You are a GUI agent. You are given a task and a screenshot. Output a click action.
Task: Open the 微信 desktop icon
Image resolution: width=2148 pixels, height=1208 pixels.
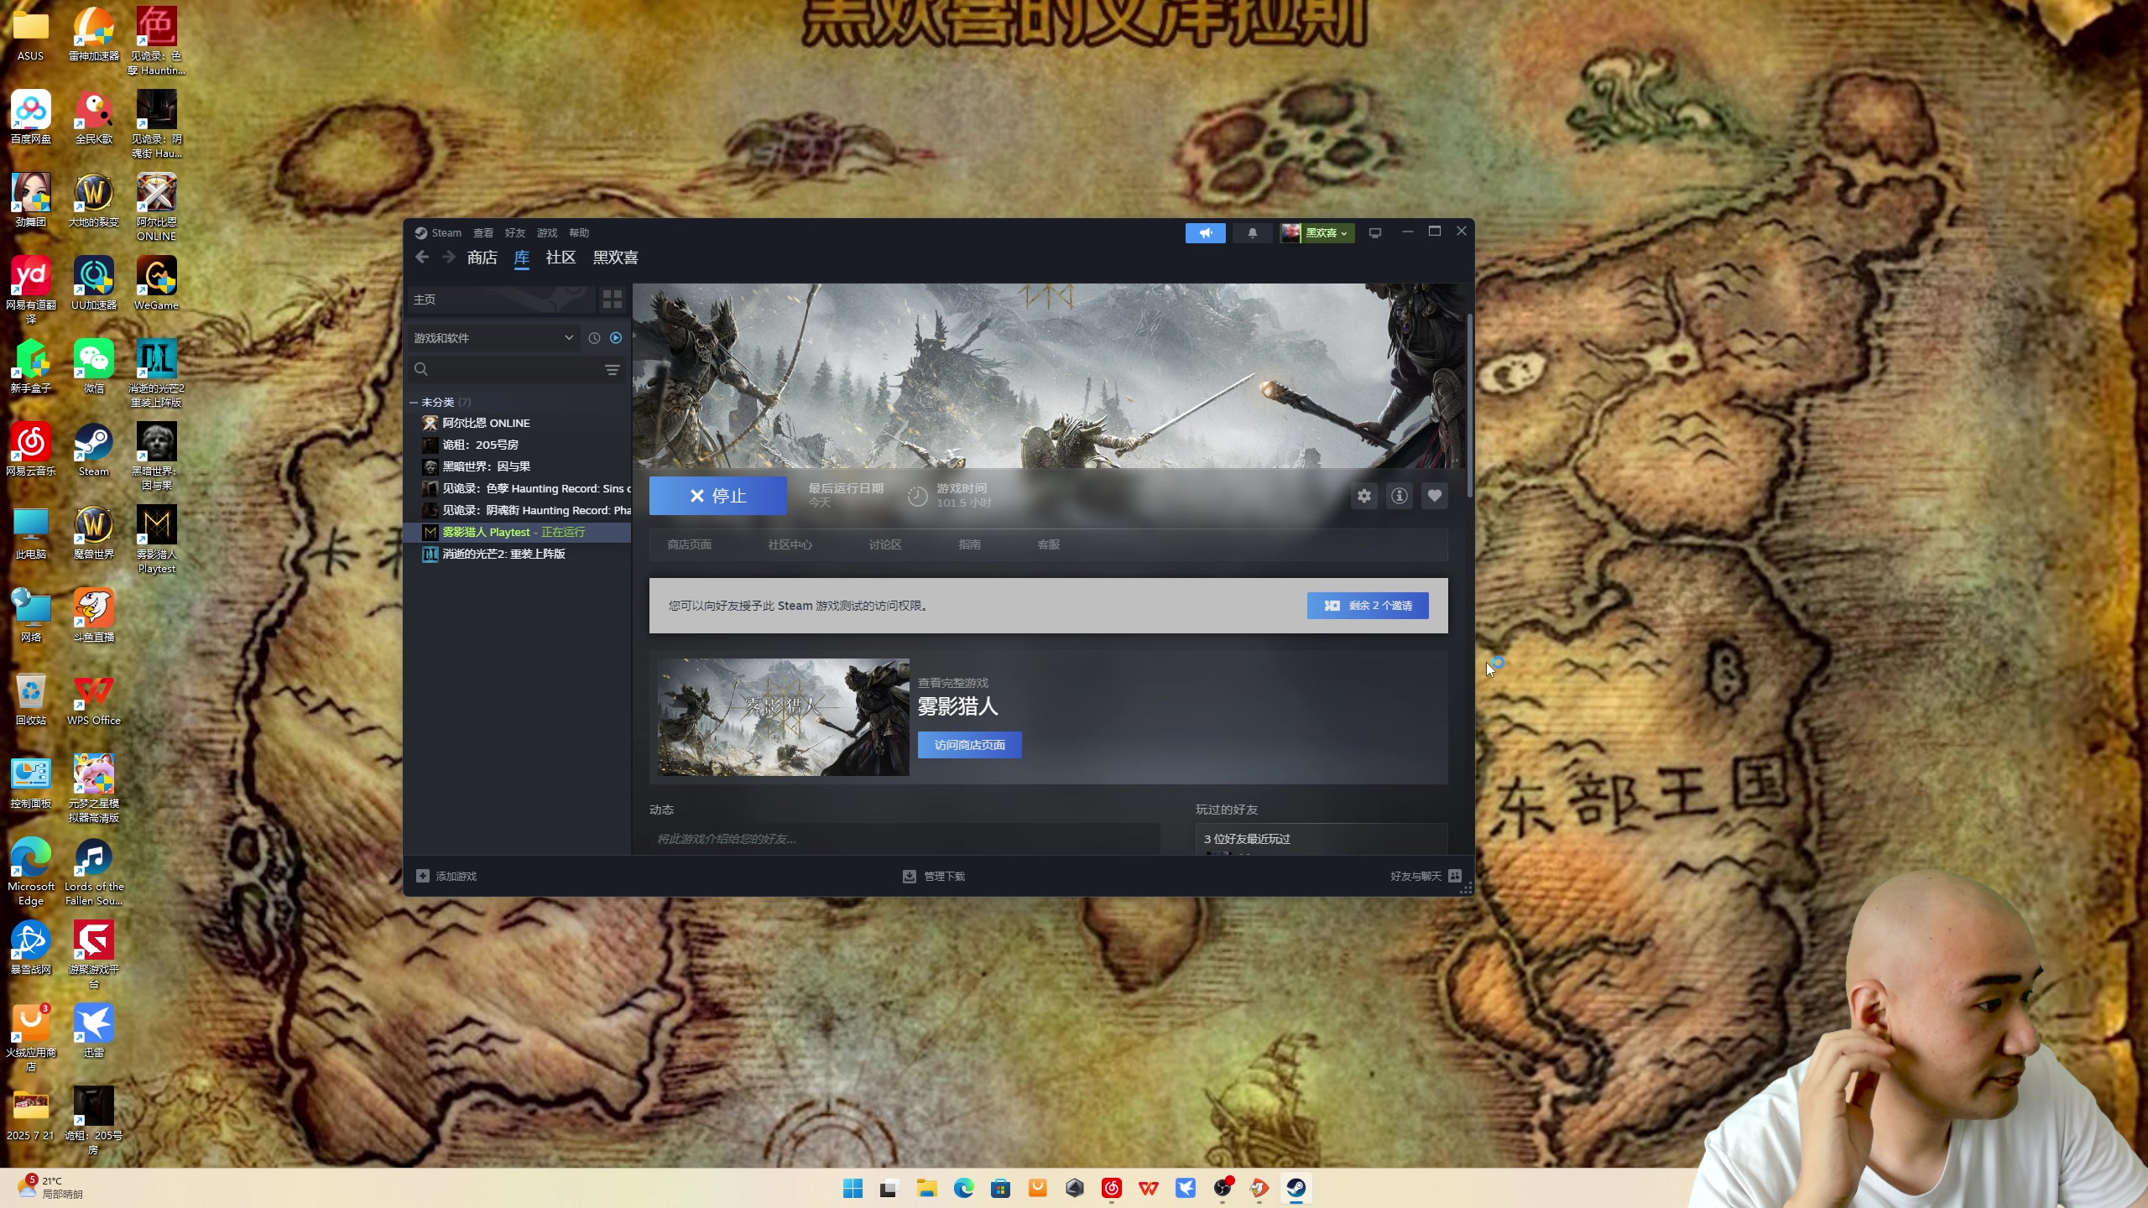(x=94, y=367)
